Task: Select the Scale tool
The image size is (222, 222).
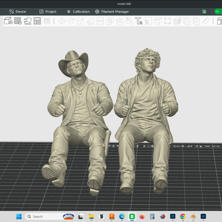Action: [x=81, y=21]
